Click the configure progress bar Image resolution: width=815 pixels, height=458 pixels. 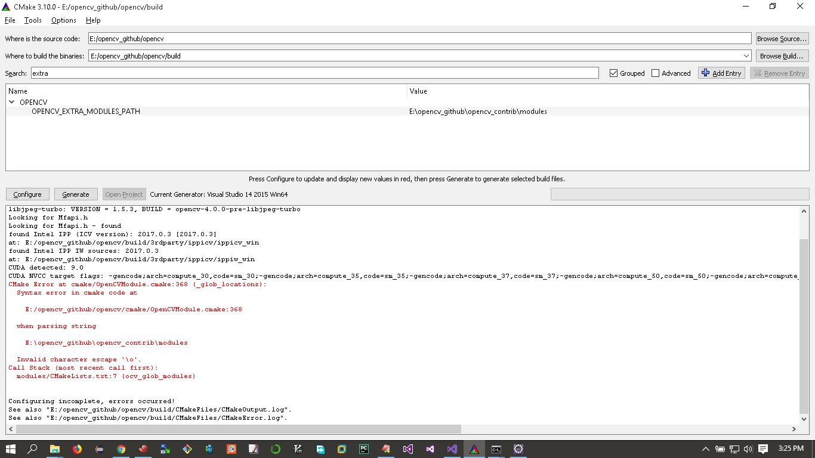coord(680,194)
